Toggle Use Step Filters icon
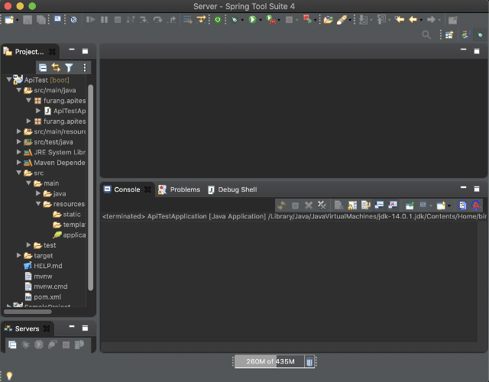 click(x=201, y=20)
